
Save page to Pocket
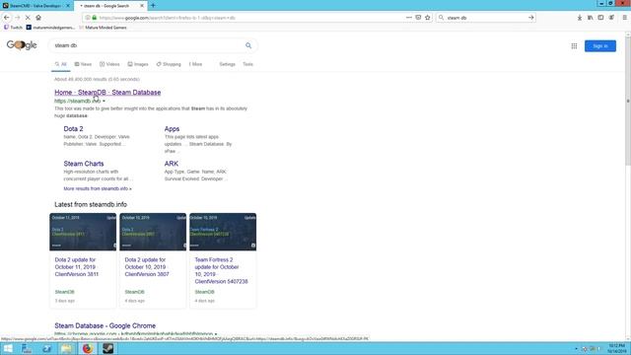pyautogui.click(x=418, y=18)
